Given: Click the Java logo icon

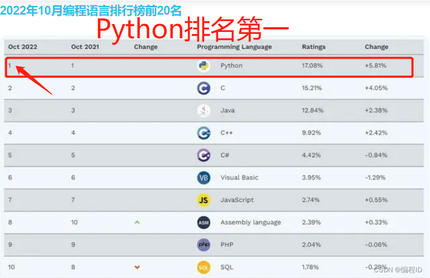Looking at the screenshot, I should click(x=204, y=110).
